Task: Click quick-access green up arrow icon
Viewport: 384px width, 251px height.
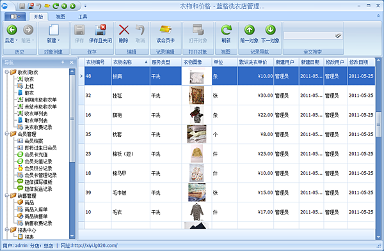Action: click(x=72, y=6)
